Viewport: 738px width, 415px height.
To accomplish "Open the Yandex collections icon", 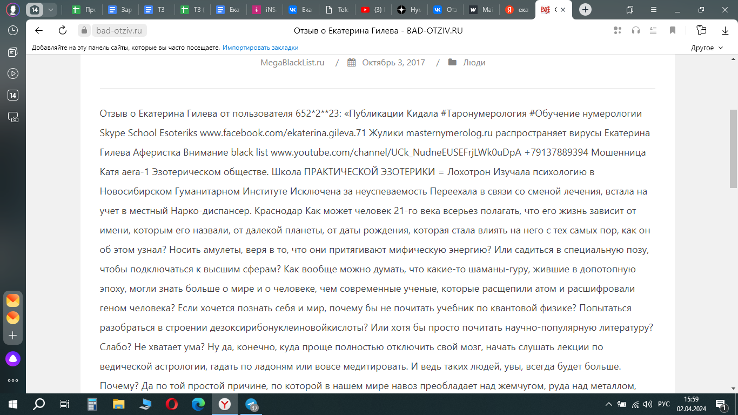I will 701,31.
